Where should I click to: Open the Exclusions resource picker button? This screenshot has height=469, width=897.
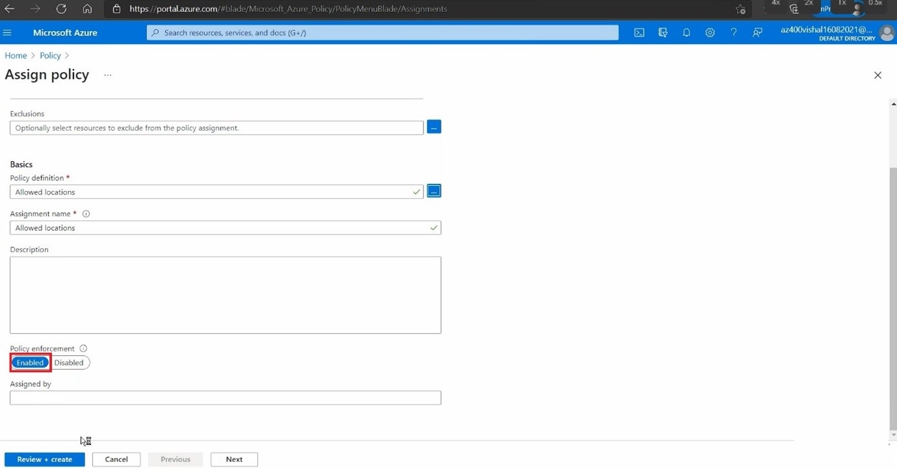[434, 127]
